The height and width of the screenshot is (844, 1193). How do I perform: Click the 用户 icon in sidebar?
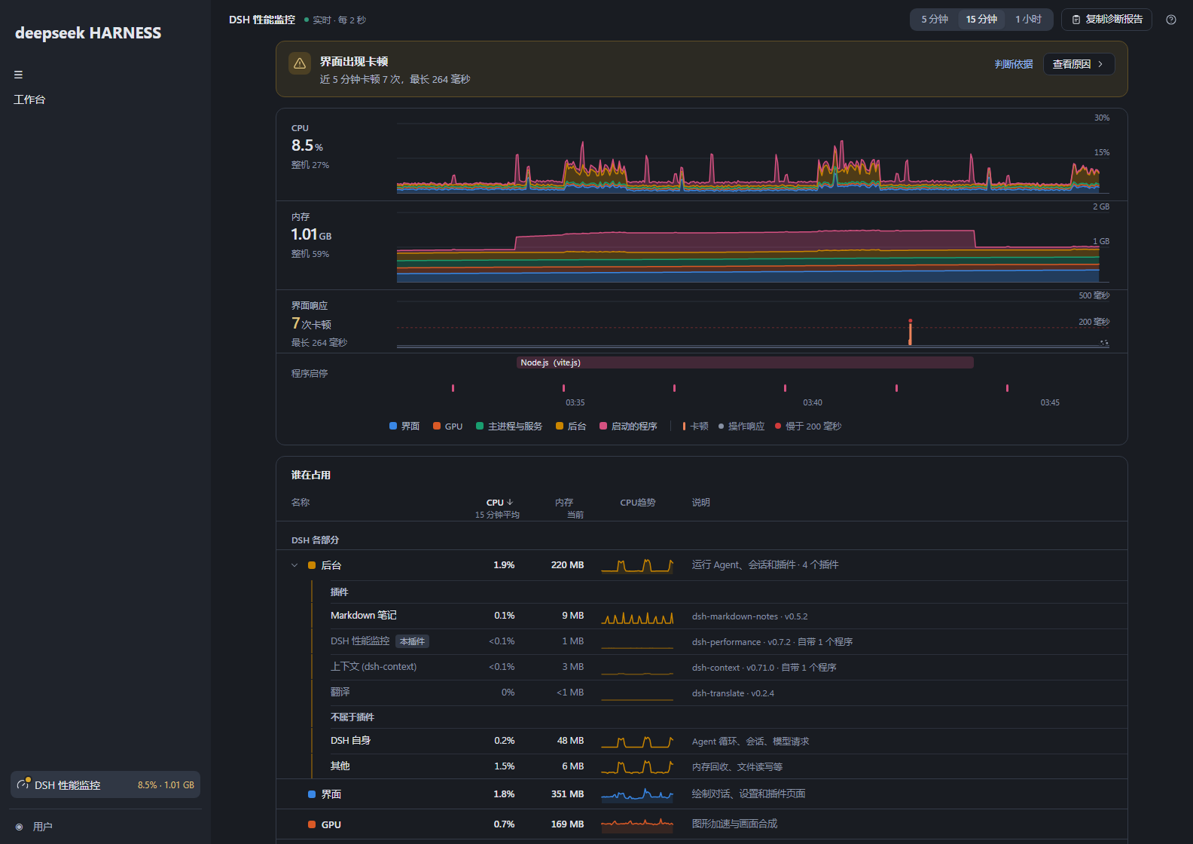click(x=20, y=827)
